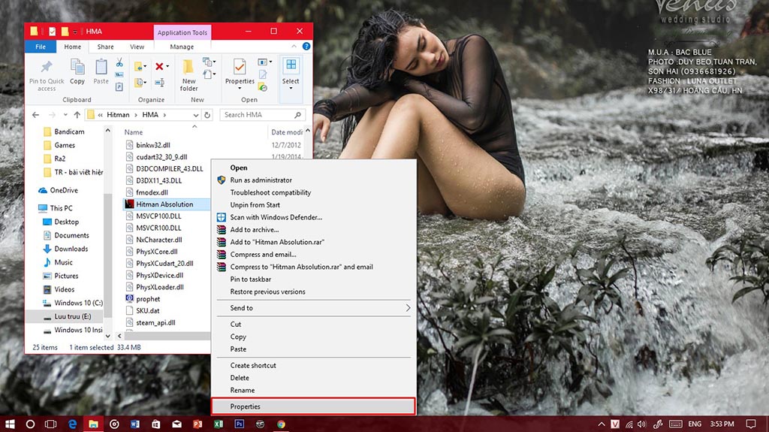Click the red Delete X icon
This screenshot has width=769, height=432.
(159, 66)
